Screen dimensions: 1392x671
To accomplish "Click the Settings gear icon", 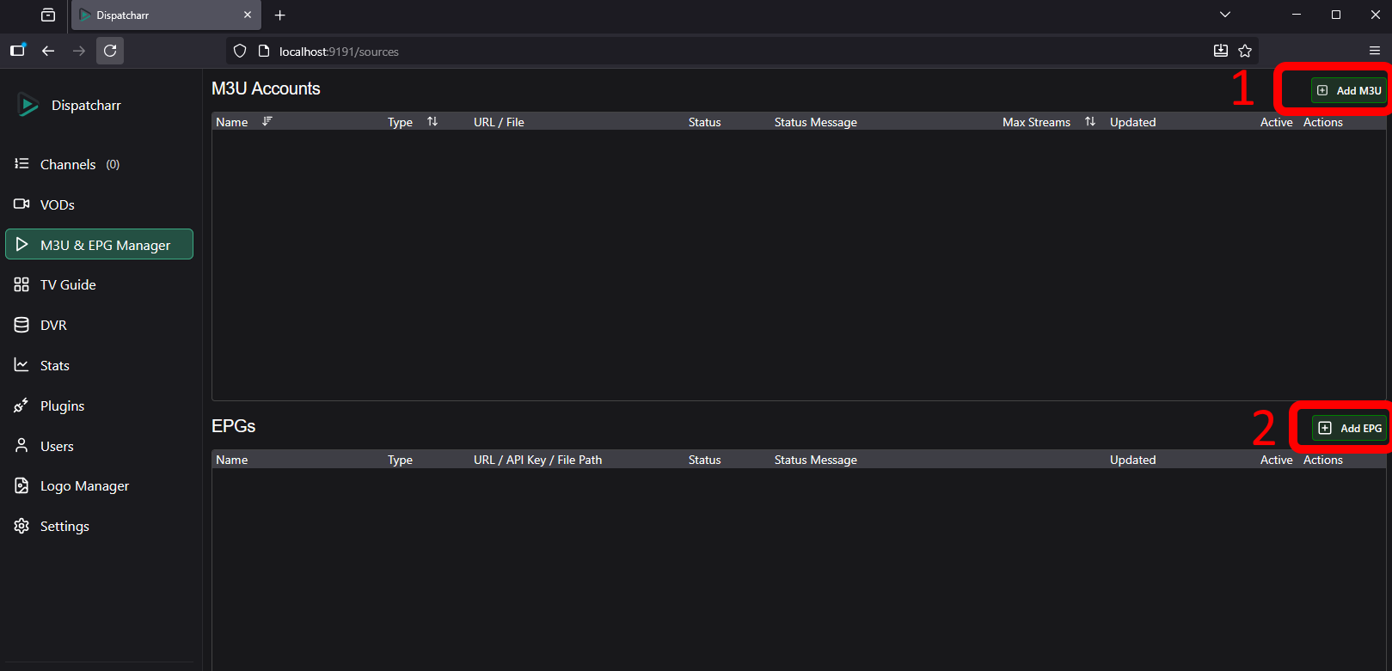I will tap(21, 526).
